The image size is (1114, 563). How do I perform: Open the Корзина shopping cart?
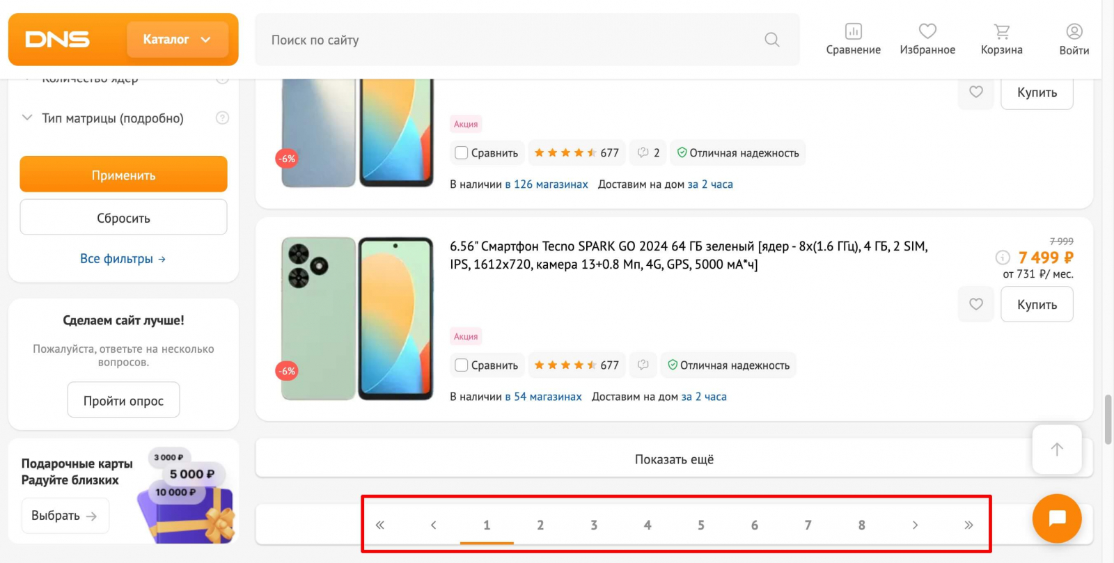pyautogui.click(x=1001, y=31)
